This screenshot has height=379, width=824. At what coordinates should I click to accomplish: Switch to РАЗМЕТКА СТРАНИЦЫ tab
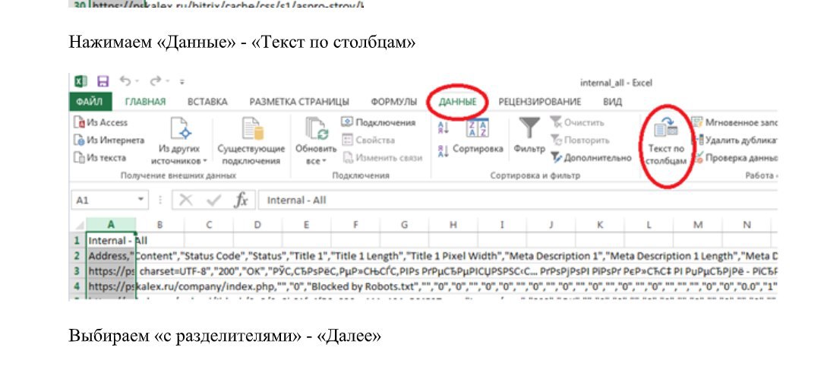(299, 102)
